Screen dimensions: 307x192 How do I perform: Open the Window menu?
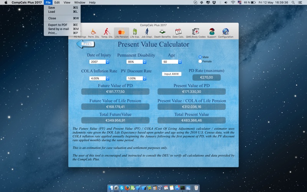coord(79,2)
